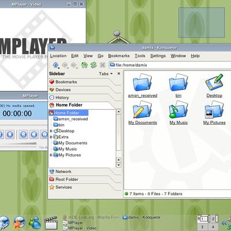Click the MPlayer skip backward button
The image size is (231, 231).
[x=34, y=134]
